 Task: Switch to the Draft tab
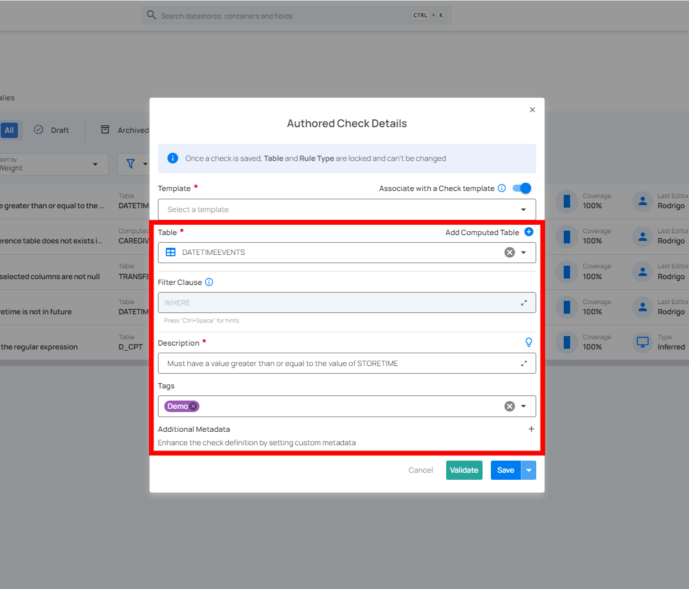(x=52, y=130)
